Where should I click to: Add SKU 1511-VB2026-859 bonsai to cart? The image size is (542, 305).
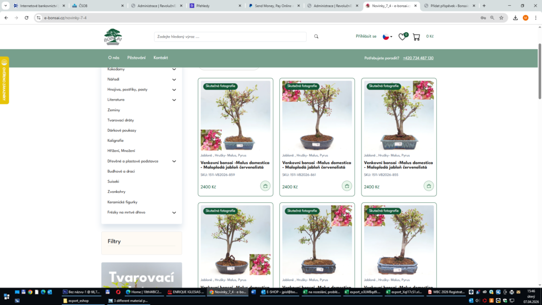pyautogui.click(x=265, y=186)
